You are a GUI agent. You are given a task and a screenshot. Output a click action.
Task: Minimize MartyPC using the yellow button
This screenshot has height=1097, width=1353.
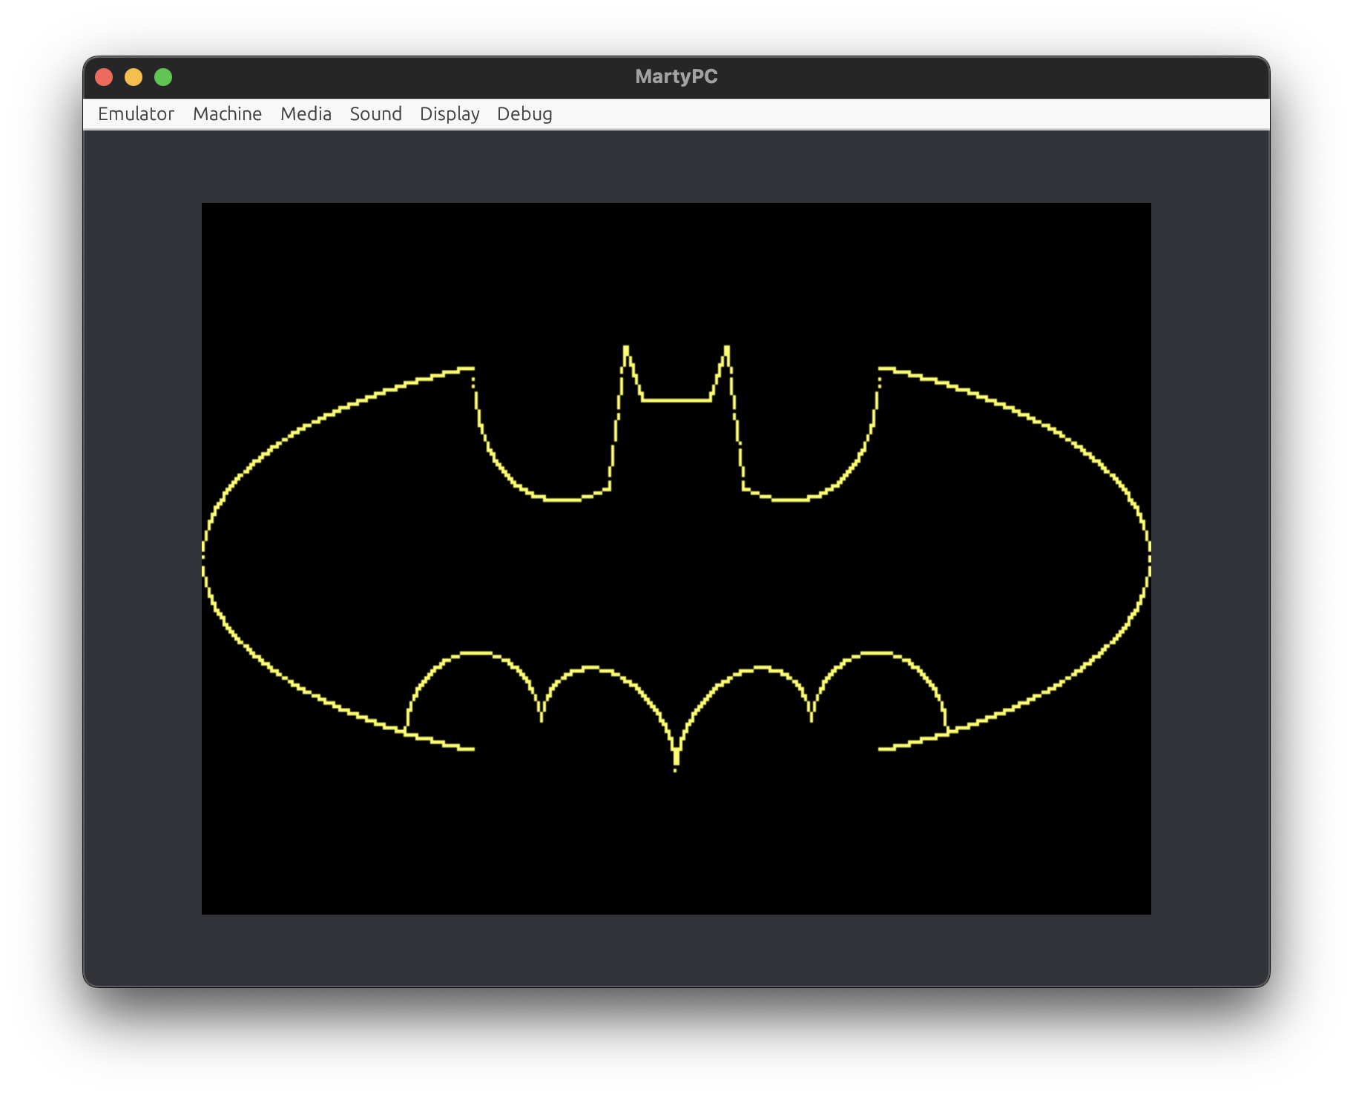point(134,77)
